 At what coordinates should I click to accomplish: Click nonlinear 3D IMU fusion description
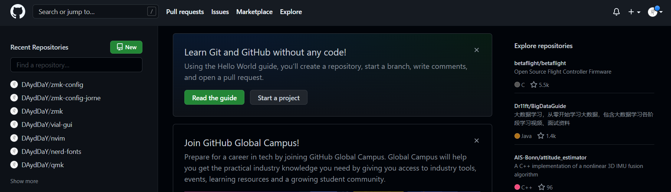point(579,170)
